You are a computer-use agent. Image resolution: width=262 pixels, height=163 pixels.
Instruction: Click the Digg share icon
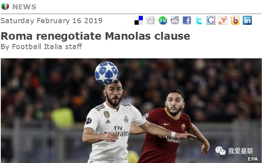tap(151, 20)
